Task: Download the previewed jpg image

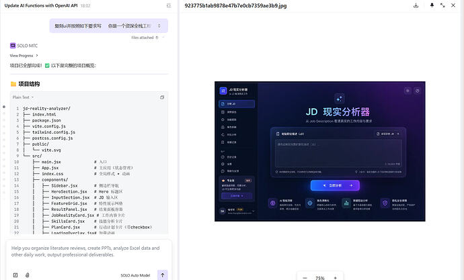Action: click(416, 5)
